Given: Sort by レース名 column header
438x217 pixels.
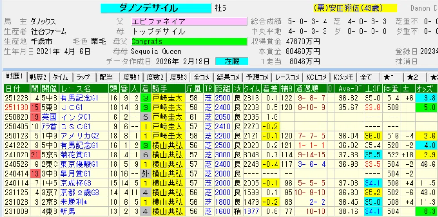Looking at the screenshot, I should point(84,88).
